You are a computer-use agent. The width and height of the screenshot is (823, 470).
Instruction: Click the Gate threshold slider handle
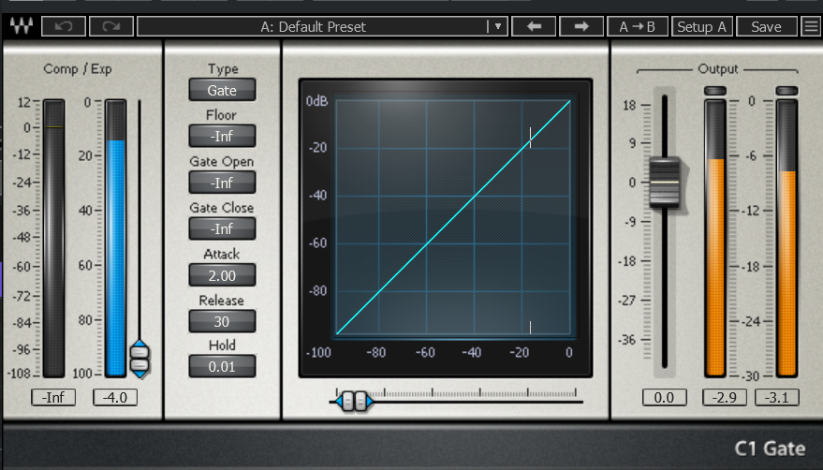(140, 360)
